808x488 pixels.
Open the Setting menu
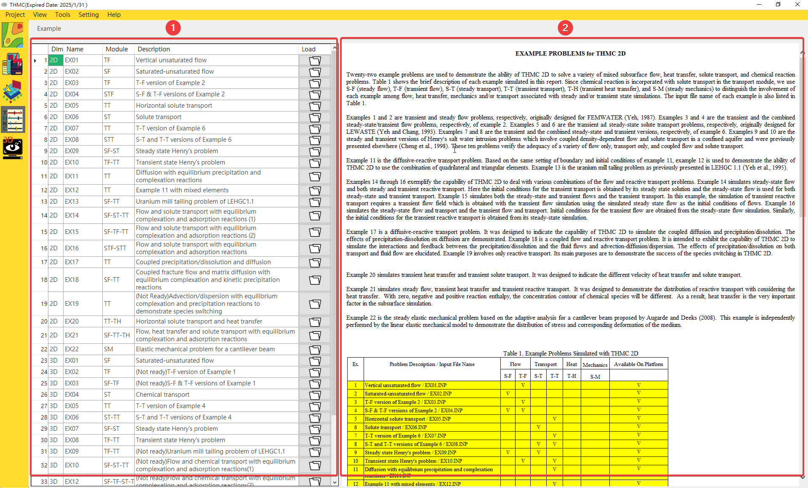[x=88, y=15]
